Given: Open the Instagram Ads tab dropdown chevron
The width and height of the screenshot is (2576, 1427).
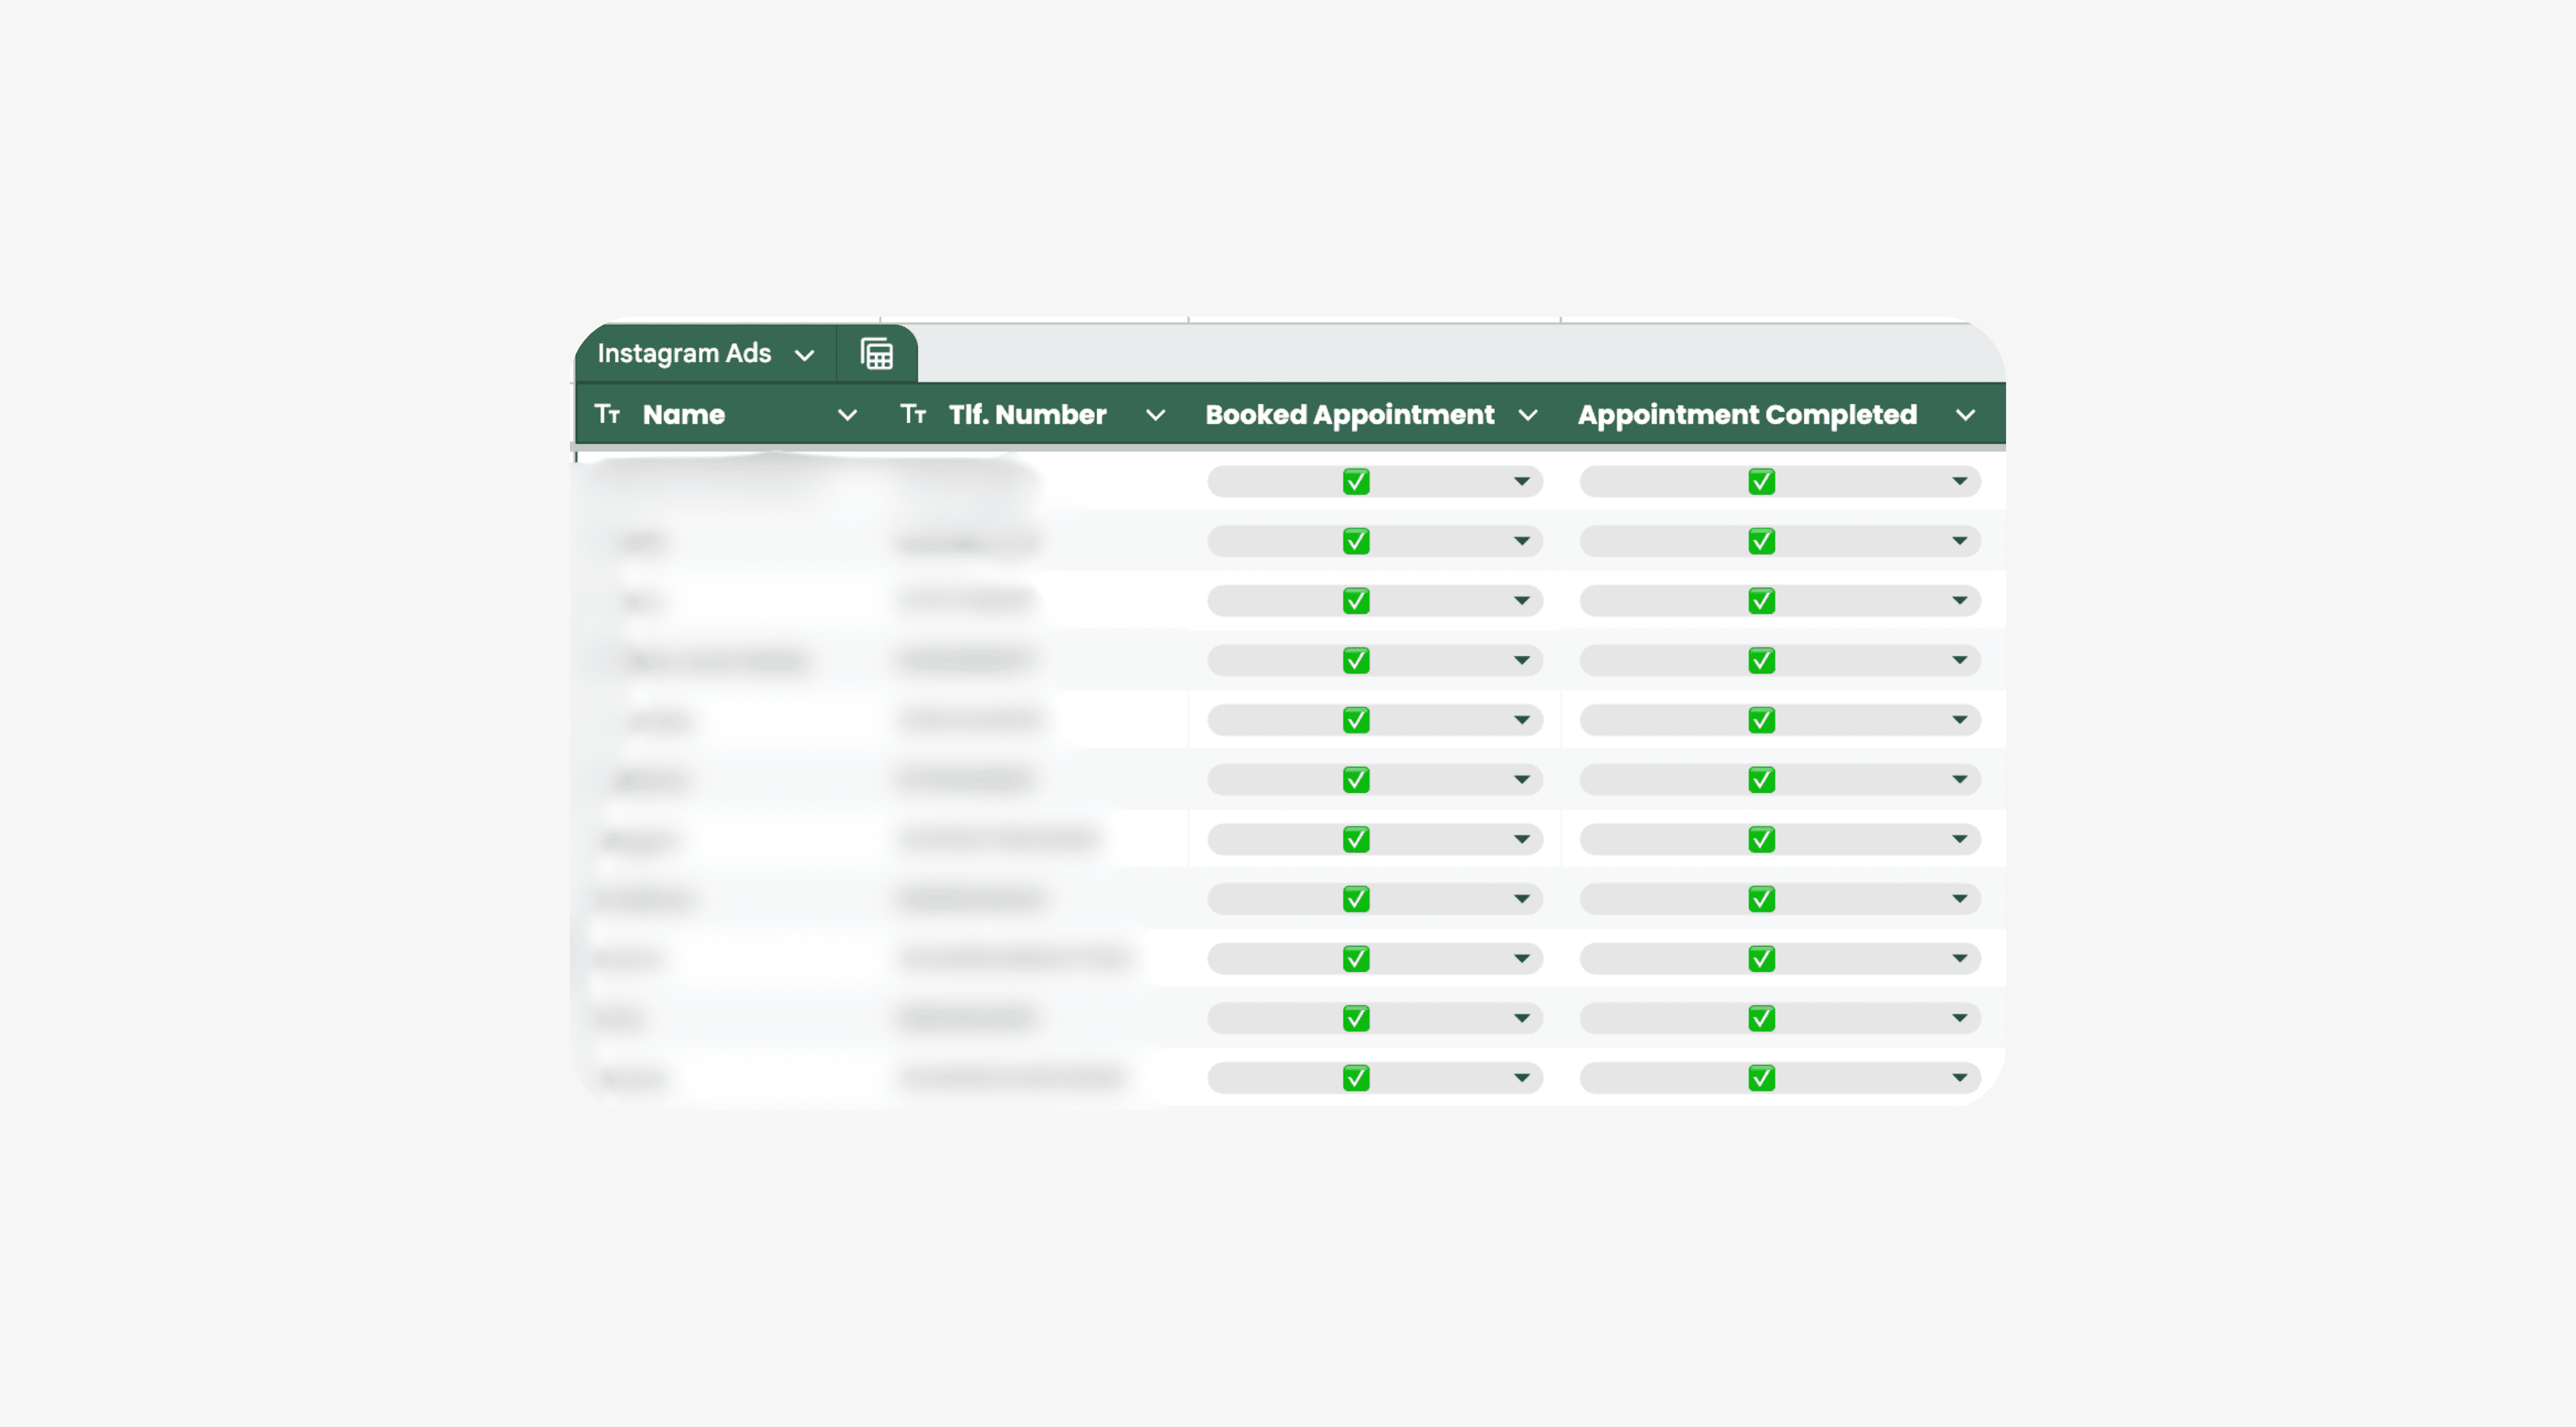Looking at the screenshot, I should (x=805, y=353).
